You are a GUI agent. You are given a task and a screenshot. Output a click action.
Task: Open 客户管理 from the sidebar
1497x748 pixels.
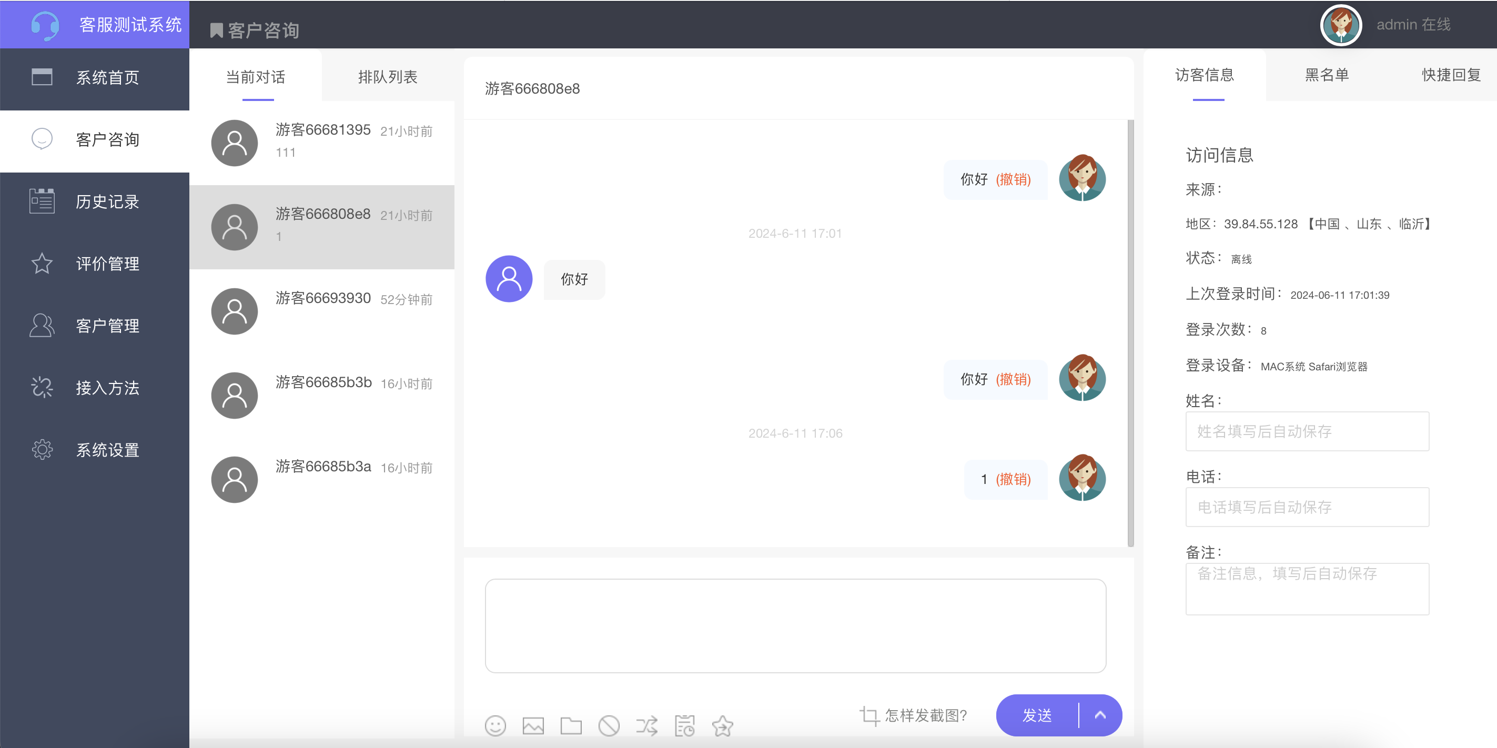(107, 326)
